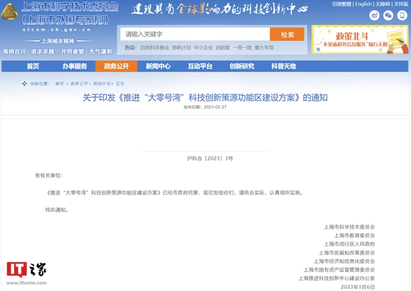Screen dimensions: 411x291
Task: Click the 自然科学基金 hot keyword
Action: tap(155, 48)
